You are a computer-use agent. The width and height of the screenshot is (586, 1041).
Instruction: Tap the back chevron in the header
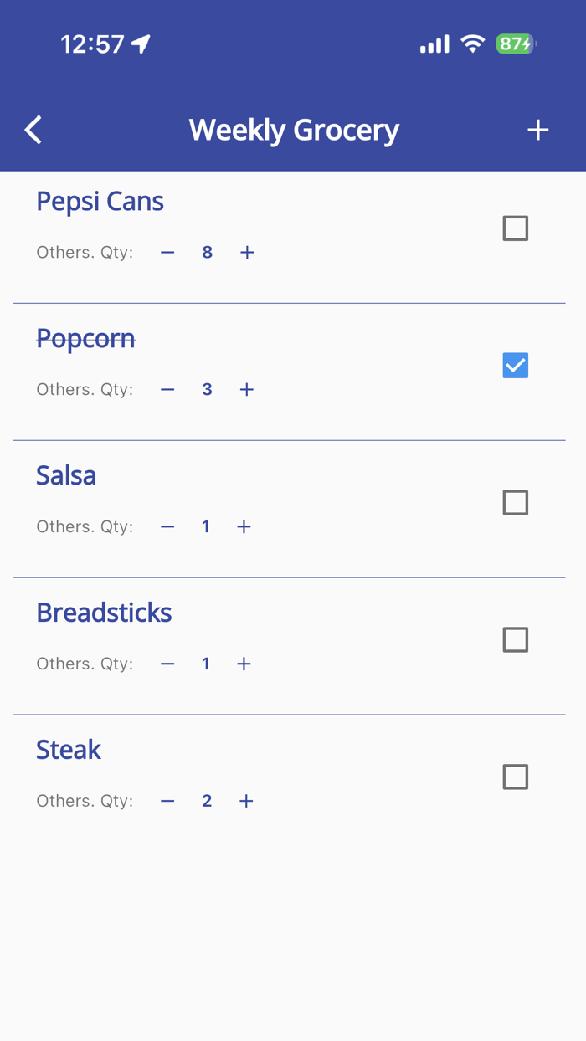[x=33, y=130]
